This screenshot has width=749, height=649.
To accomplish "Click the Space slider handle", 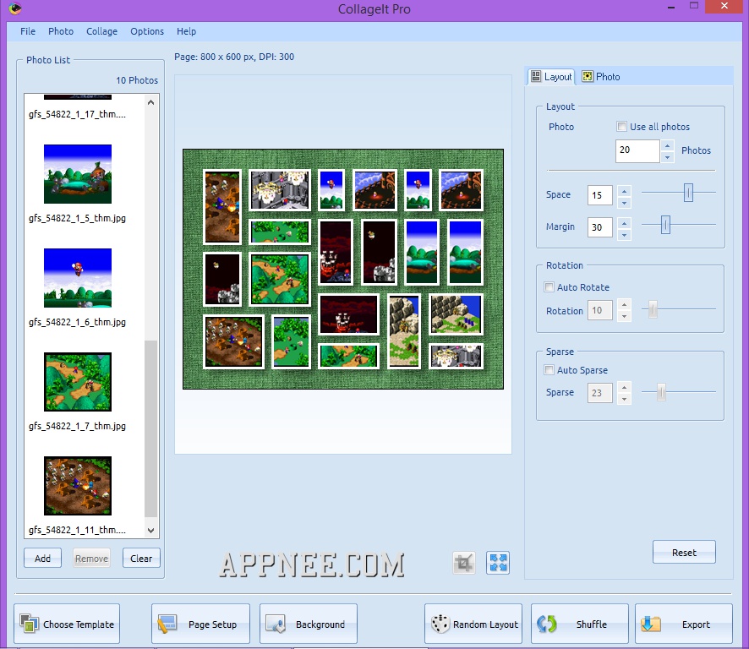I will point(688,193).
